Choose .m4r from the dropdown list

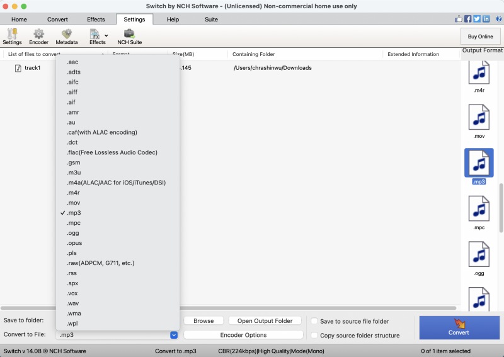pyautogui.click(x=118, y=193)
